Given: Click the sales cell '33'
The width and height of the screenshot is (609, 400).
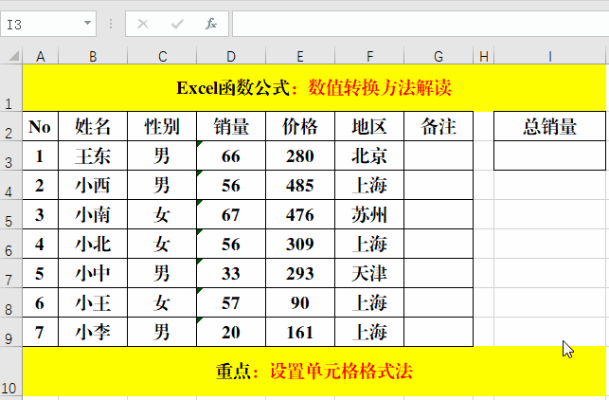Looking at the screenshot, I should click(231, 273).
